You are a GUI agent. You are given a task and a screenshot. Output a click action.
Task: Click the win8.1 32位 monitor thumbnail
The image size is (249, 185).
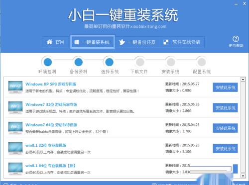15,149
